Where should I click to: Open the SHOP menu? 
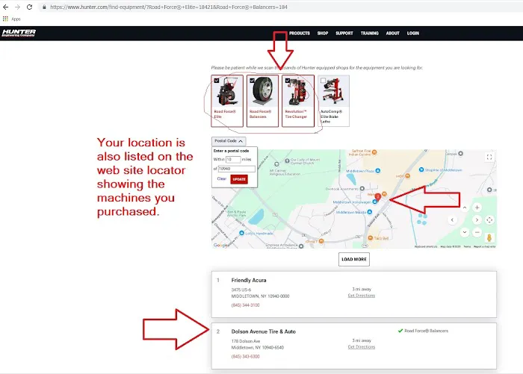323,34
